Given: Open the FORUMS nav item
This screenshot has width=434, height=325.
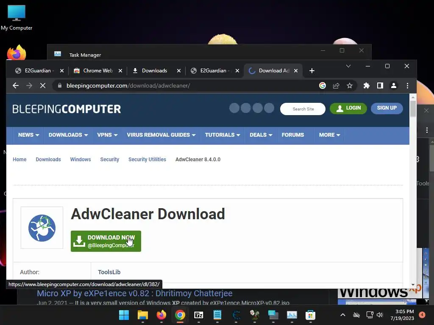Looking at the screenshot, I should 293,135.
